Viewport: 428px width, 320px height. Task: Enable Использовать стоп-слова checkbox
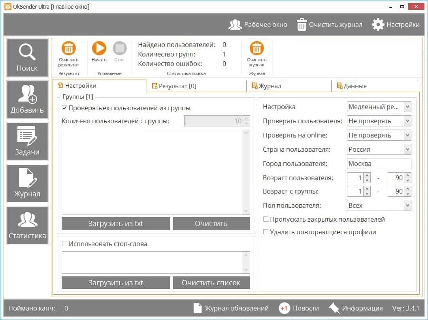tap(65, 244)
